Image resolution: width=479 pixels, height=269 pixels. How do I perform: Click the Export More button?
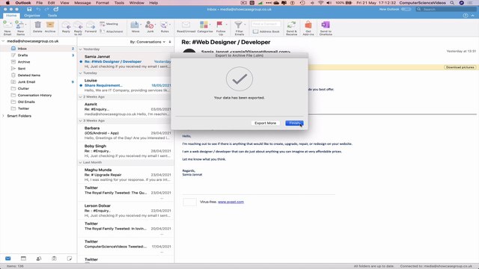[x=265, y=123]
